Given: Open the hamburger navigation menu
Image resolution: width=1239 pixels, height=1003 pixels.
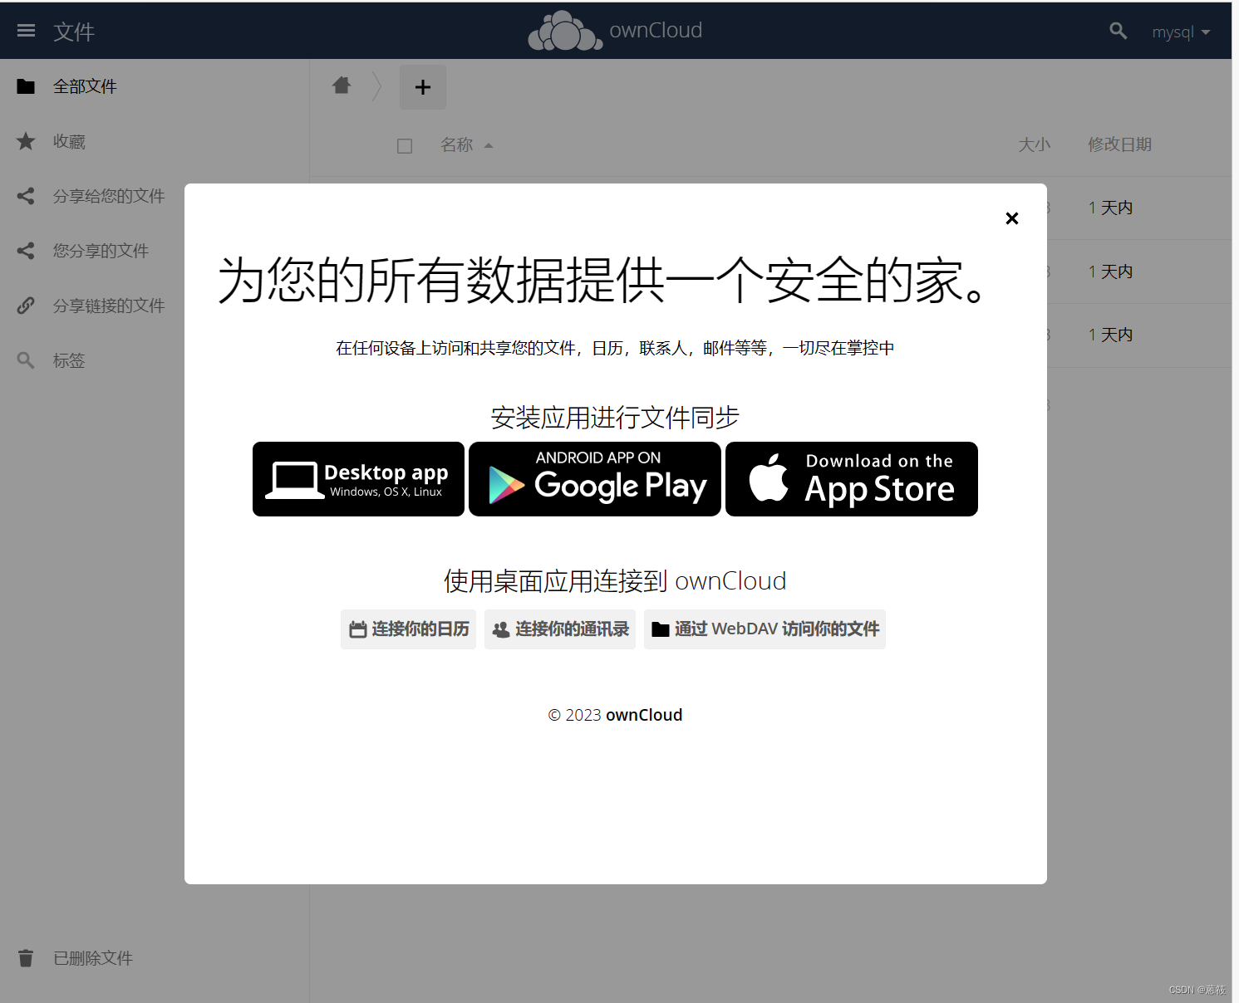Looking at the screenshot, I should (x=26, y=30).
